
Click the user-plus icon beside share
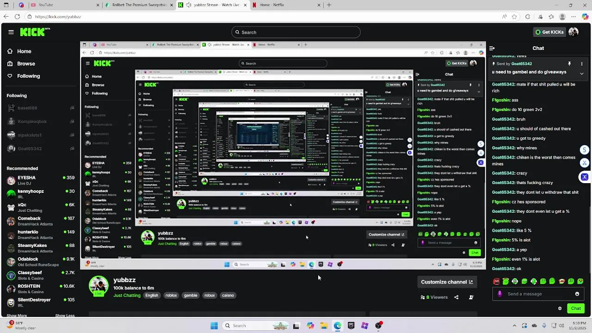(x=471, y=297)
